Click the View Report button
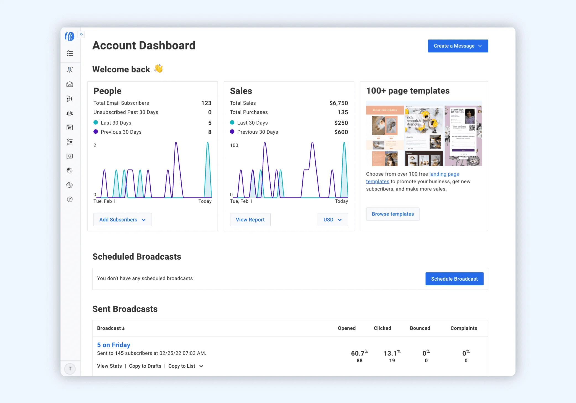The width and height of the screenshot is (576, 403). click(x=250, y=220)
